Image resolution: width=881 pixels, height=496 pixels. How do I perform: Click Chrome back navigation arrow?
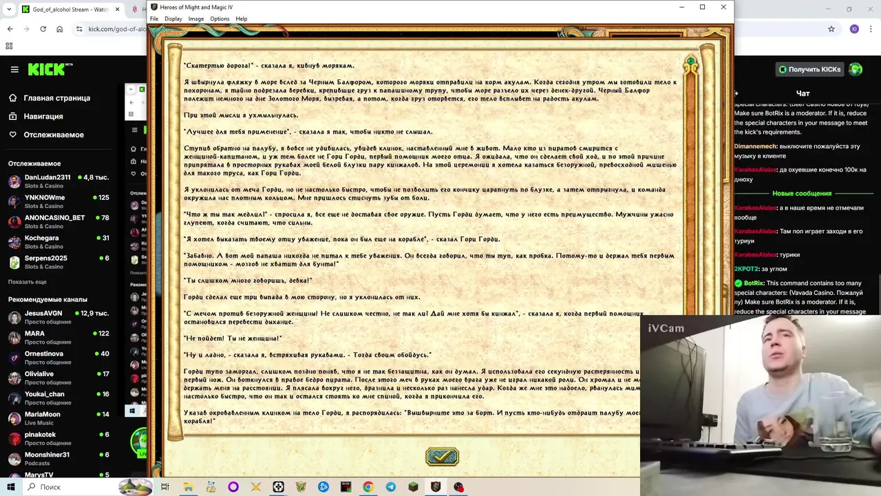tap(10, 29)
